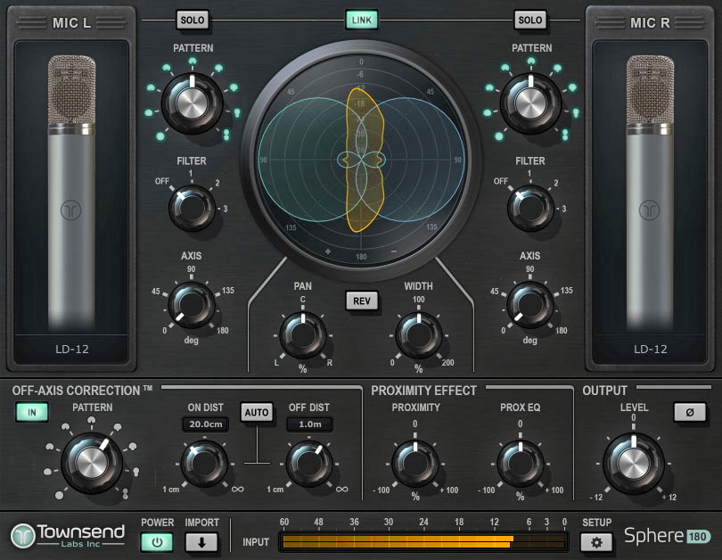This screenshot has width=722, height=560.
Task: Click the PAN knob
Action: (x=303, y=335)
